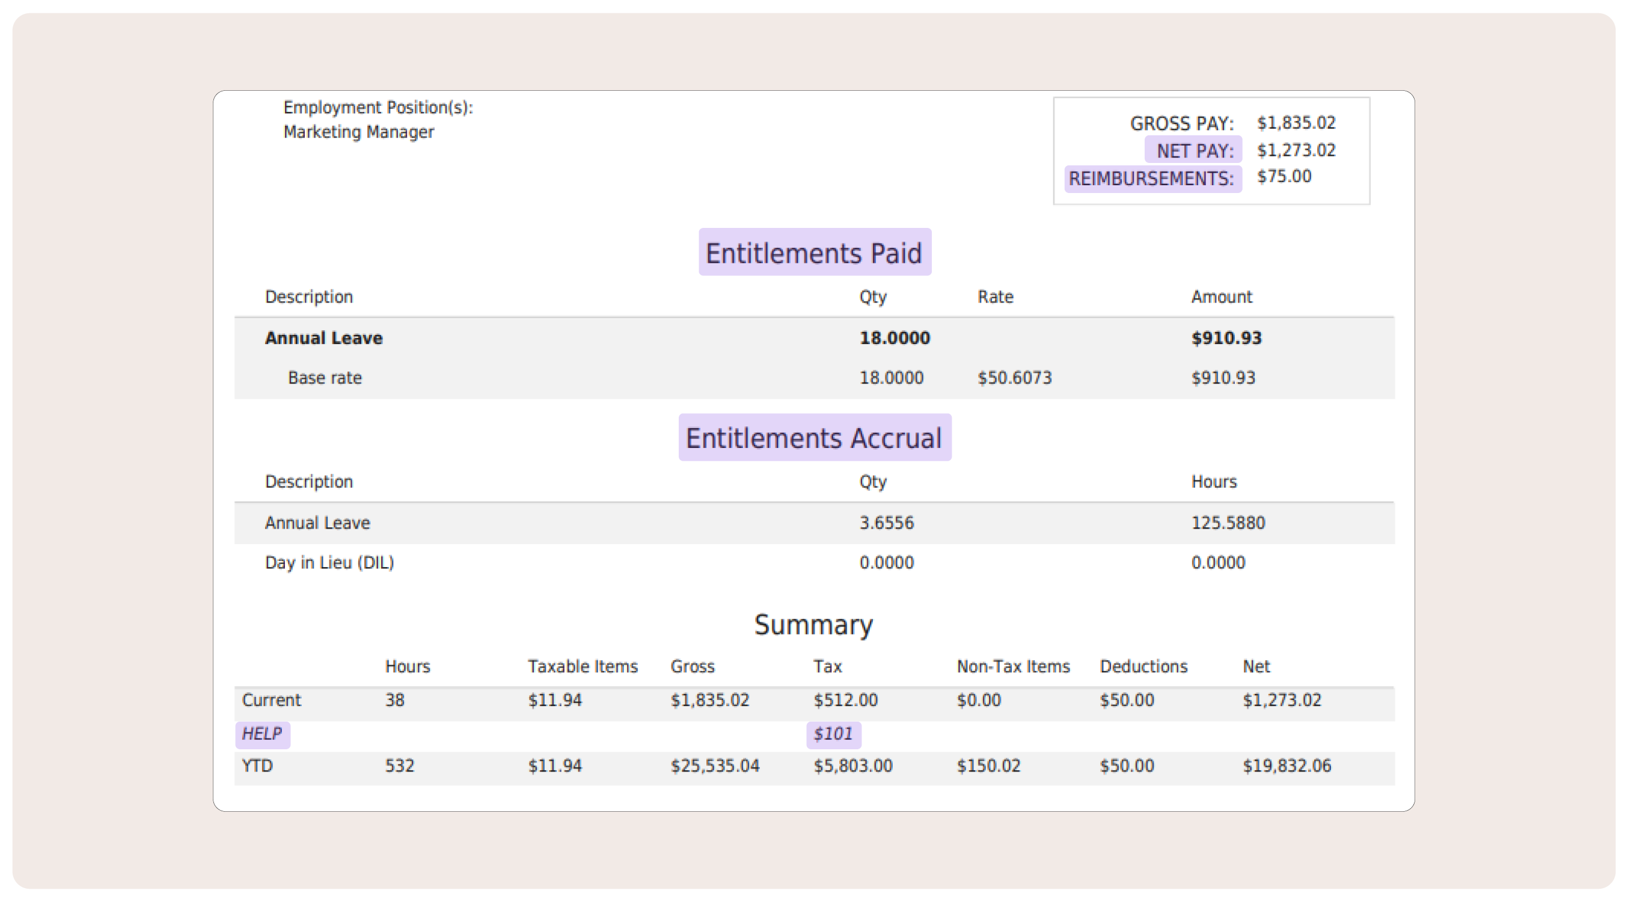Click the Summary section heading

813,625
